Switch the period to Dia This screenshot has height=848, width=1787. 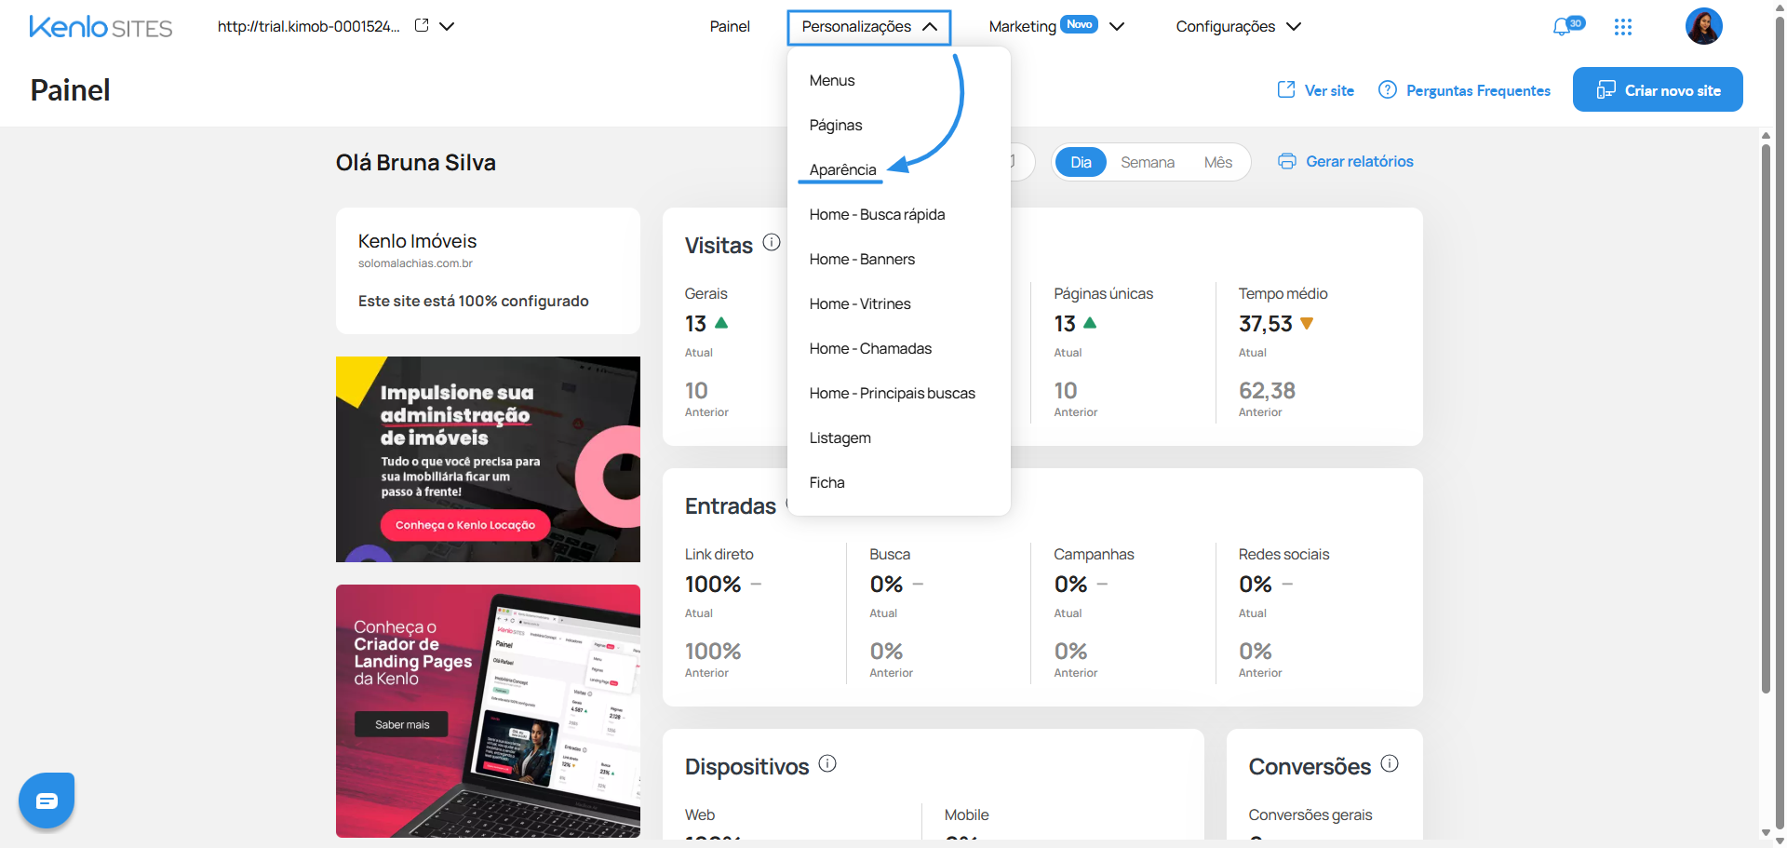coord(1081,162)
